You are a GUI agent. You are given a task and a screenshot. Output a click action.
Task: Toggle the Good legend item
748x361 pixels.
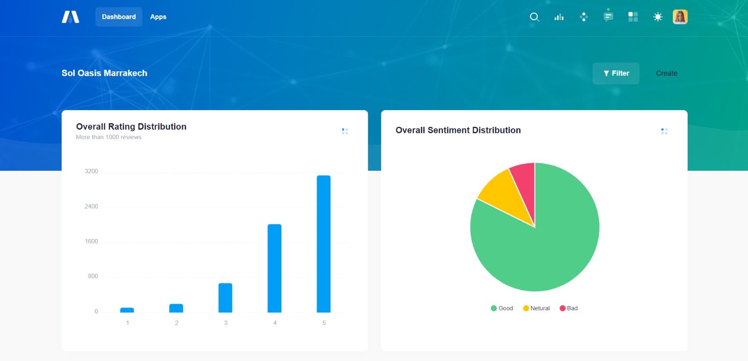pos(502,308)
